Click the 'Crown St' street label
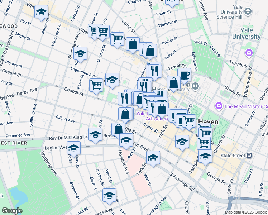The image size is (268, 215). [x=150, y=128]
